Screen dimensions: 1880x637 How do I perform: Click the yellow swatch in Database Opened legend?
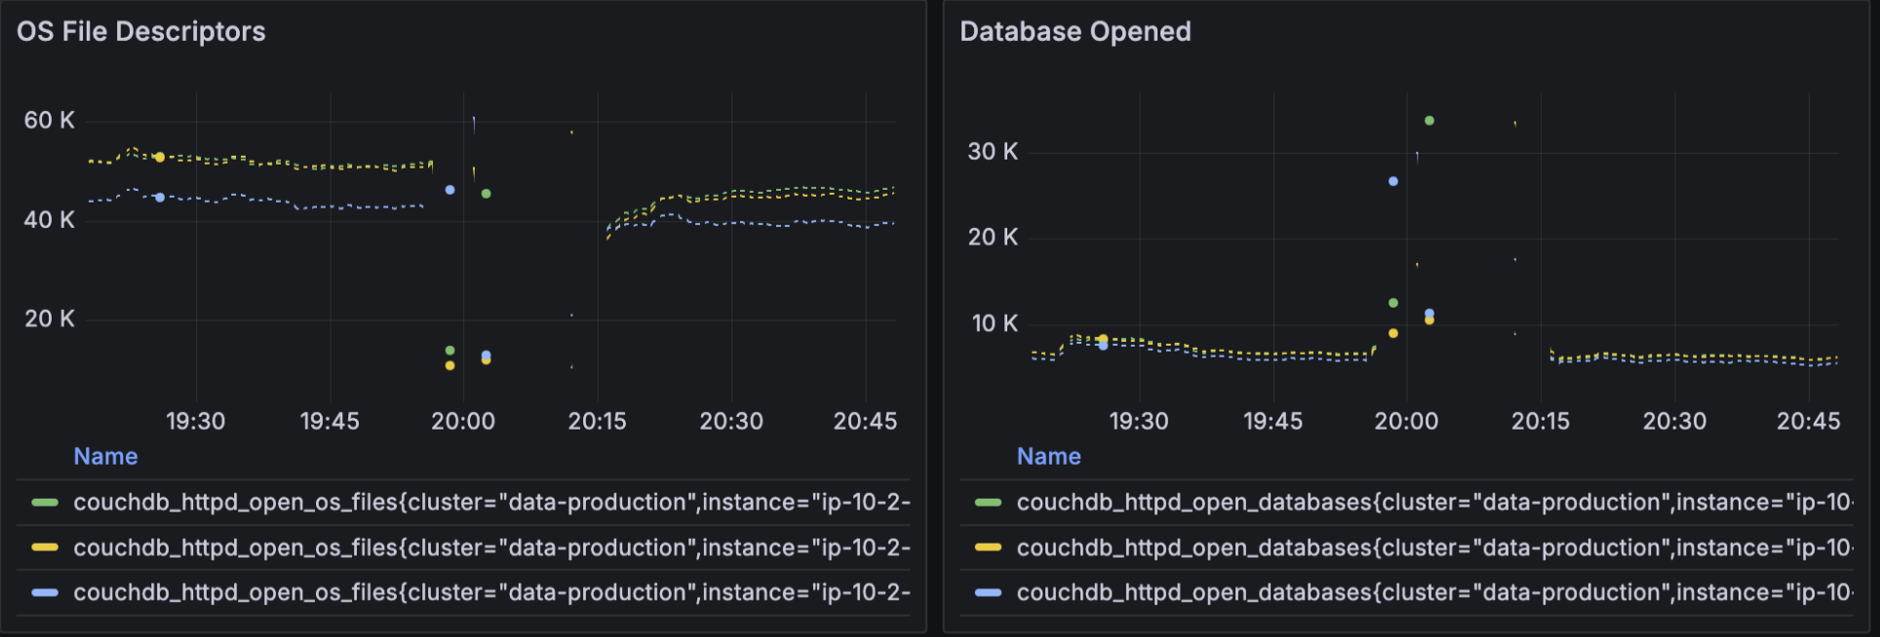[988, 547]
